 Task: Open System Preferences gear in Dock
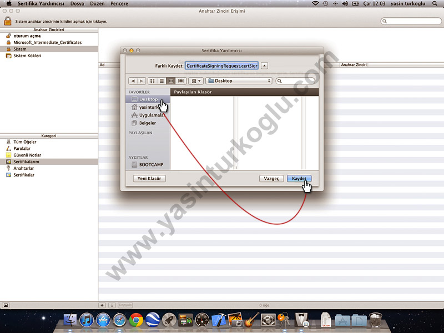pos(268,320)
